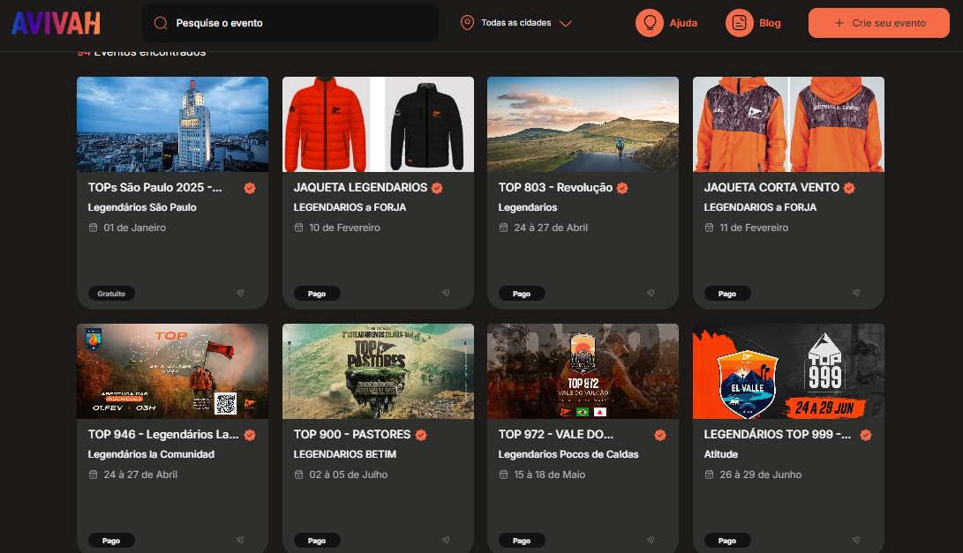Click the '26 à 29 de Junho' date
This screenshot has height=553, width=963.
[760, 475]
